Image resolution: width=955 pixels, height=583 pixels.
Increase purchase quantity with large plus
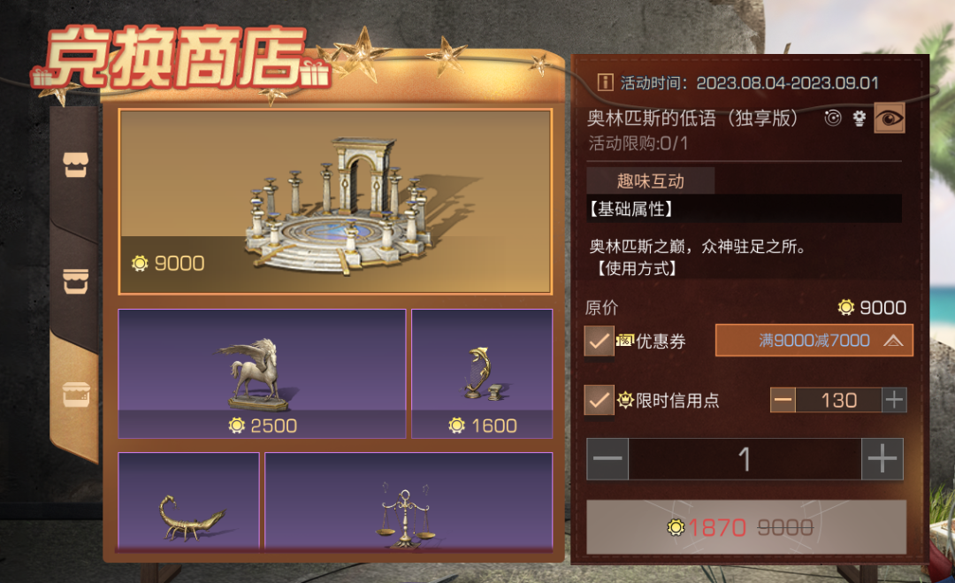pyautogui.click(x=882, y=459)
